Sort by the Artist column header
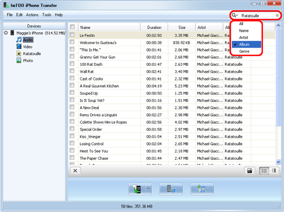Screen dimensions: 284x212 209,27
